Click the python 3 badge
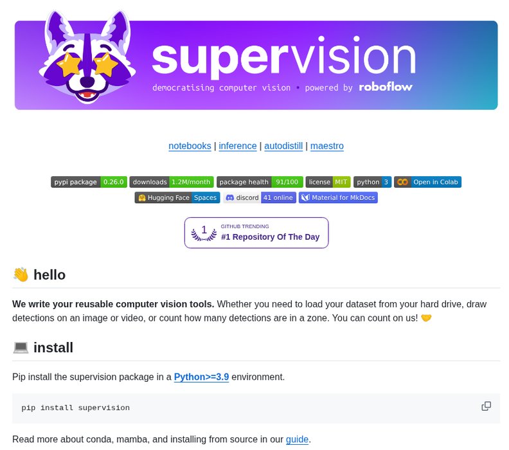Viewport: 509px width, 450px height. [372, 182]
